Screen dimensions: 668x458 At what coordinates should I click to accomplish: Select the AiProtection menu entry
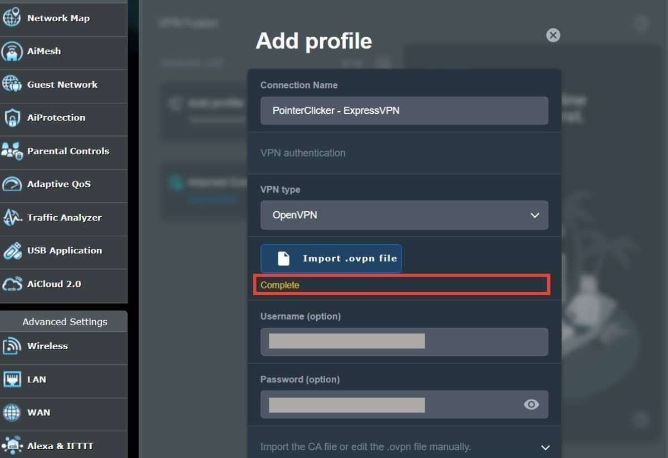pos(63,118)
